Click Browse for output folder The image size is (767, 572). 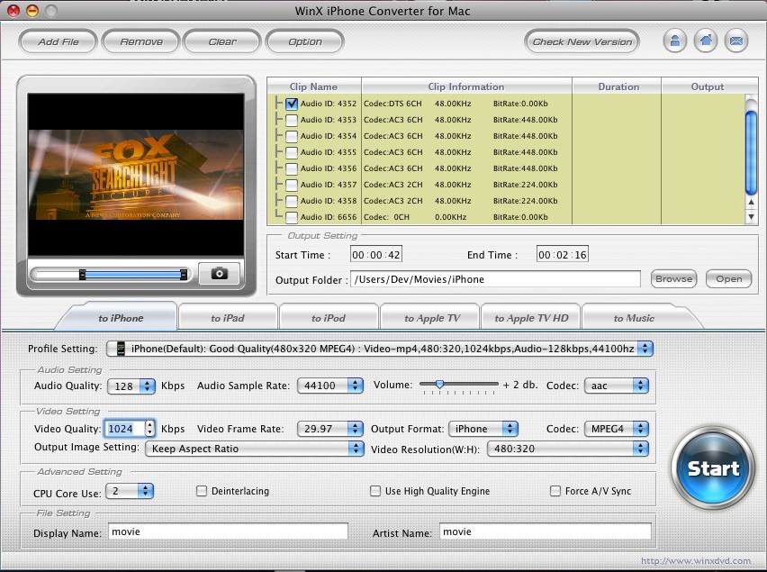click(673, 279)
